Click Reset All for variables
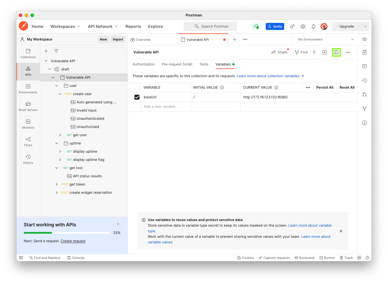The width and height of the screenshot is (388, 283). (347, 87)
